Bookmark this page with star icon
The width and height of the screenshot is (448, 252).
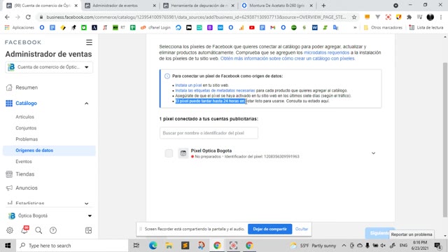(354, 17)
